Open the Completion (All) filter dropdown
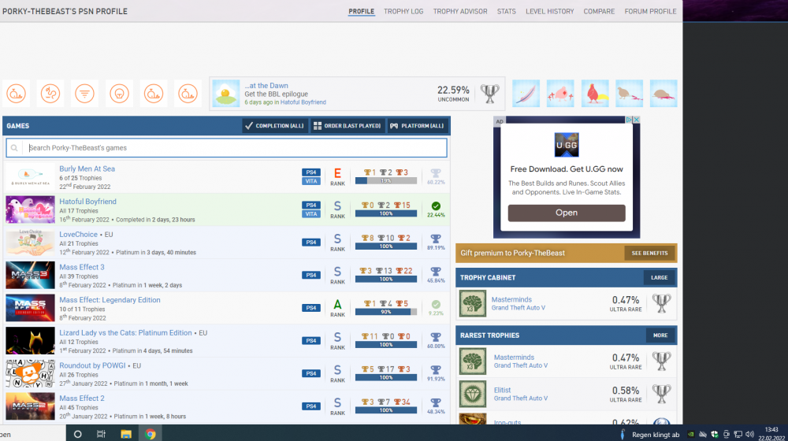The height and width of the screenshot is (441, 788). click(x=274, y=126)
